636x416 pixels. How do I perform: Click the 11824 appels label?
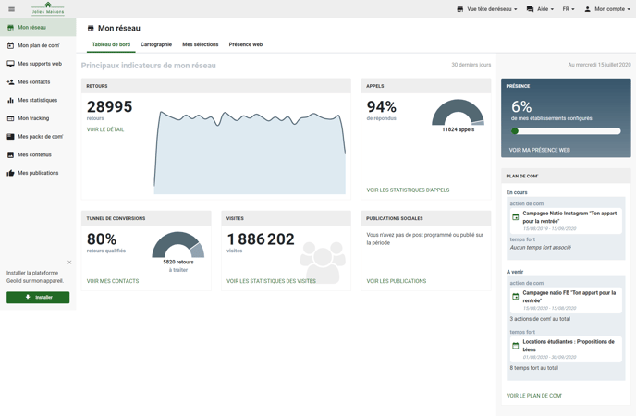458,129
